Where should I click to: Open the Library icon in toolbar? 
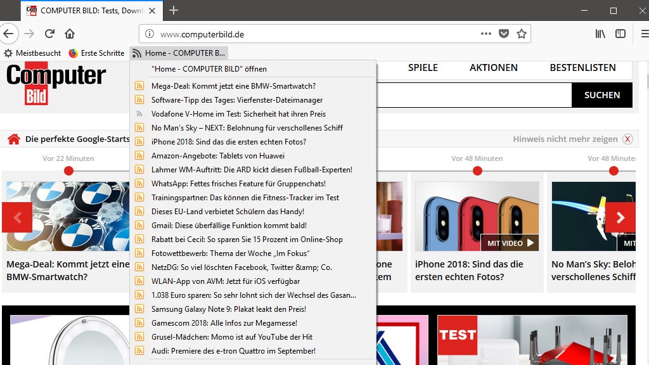(x=600, y=34)
